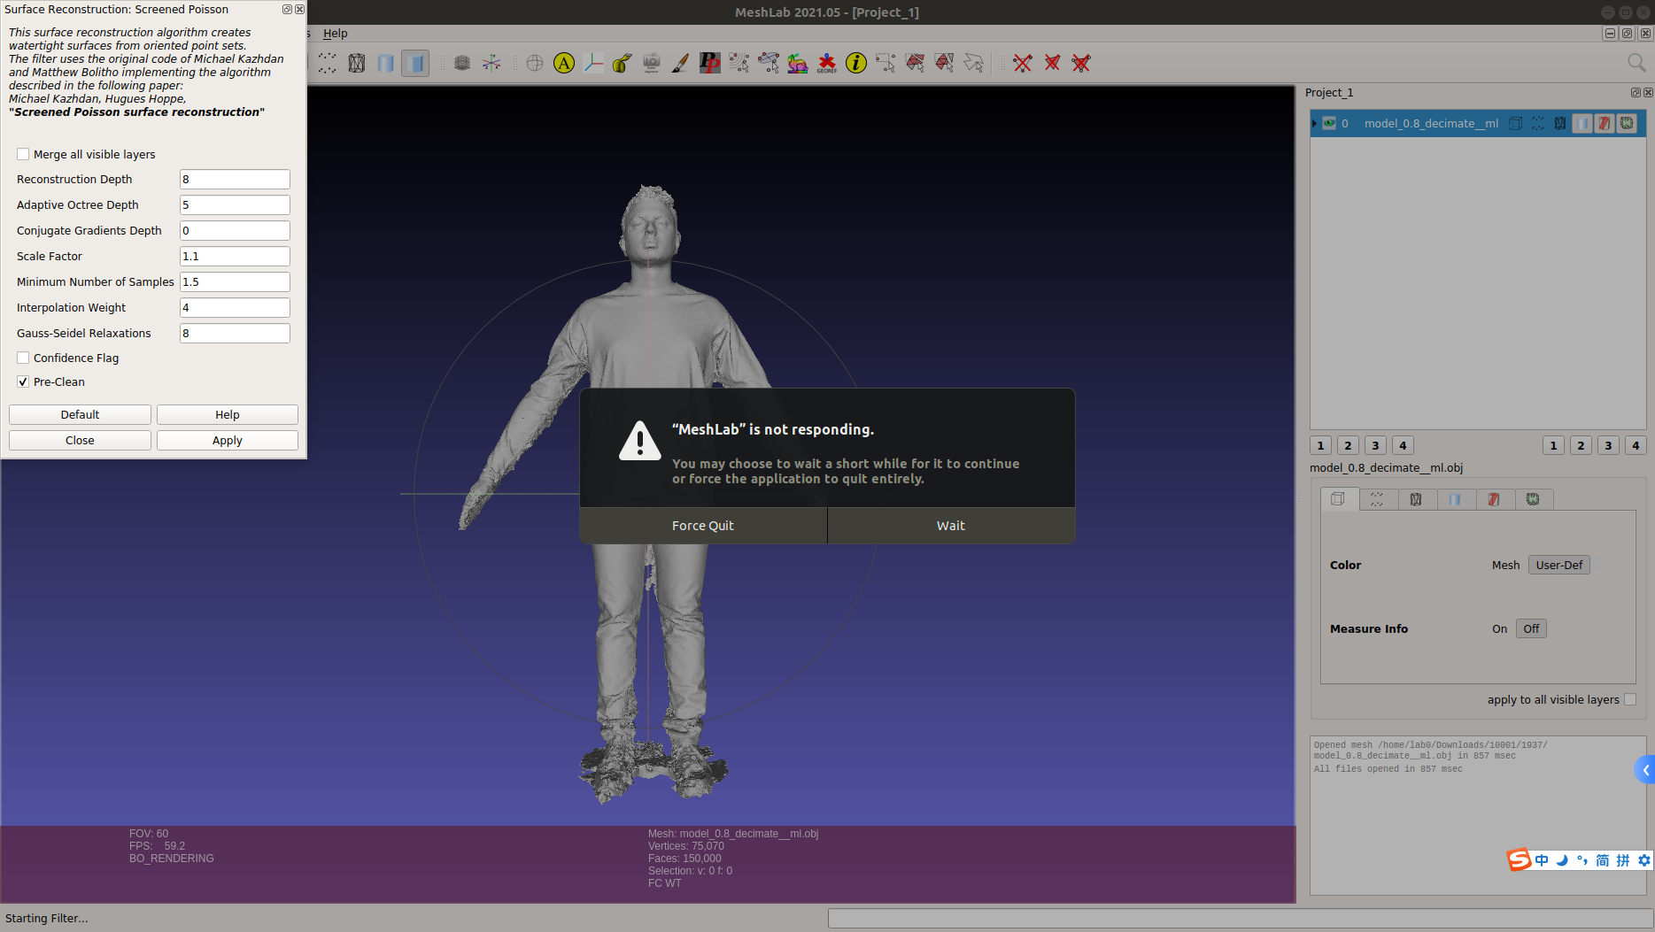Image resolution: width=1655 pixels, height=932 pixels.
Task: Check apply to all visible layers
Action: click(x=1630, y=699)
